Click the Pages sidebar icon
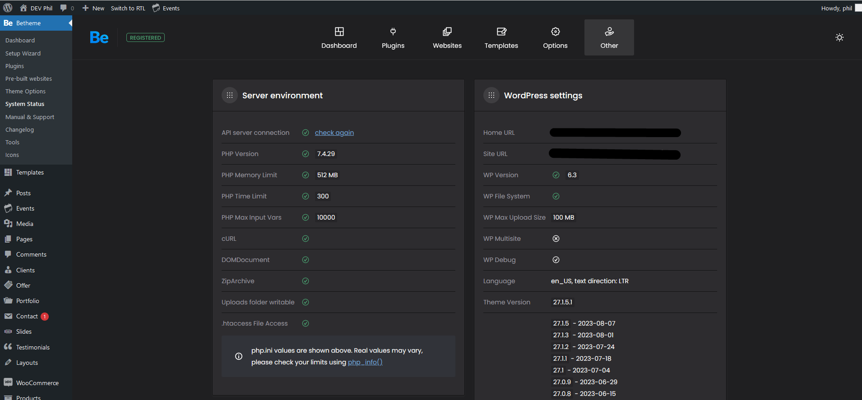Image resolution: width=862 pixels, height=400 pixels. tap(8, 239)
